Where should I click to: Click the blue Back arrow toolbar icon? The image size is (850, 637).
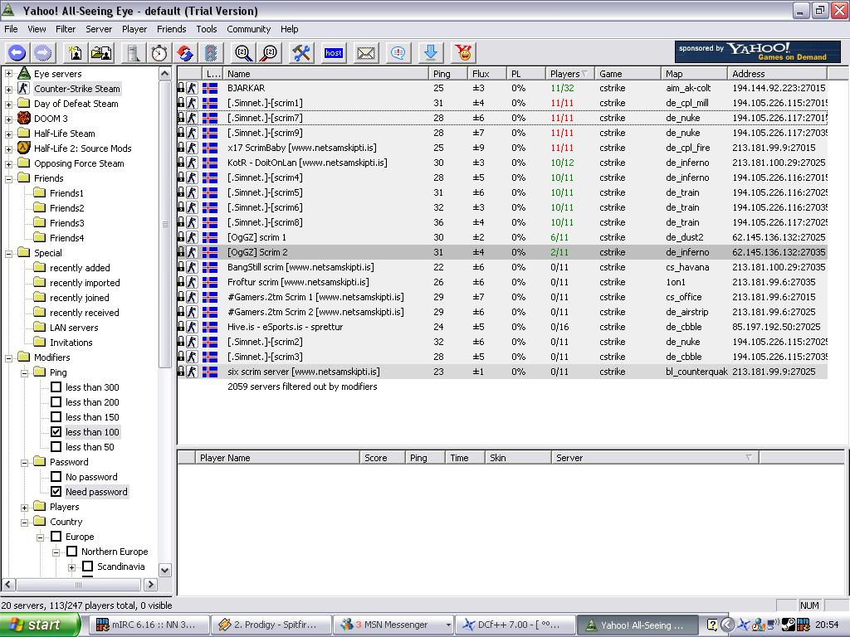click(x=17, y=52)
